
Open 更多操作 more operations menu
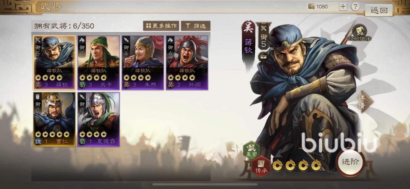(x=161, y=26)
